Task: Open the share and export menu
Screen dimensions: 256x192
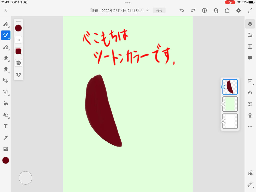Action: 227,10
